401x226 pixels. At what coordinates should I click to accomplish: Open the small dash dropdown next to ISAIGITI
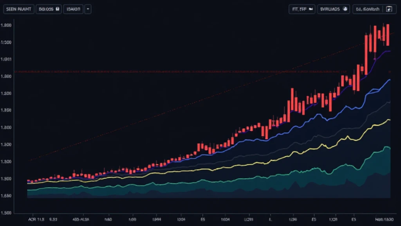point(87,9)
